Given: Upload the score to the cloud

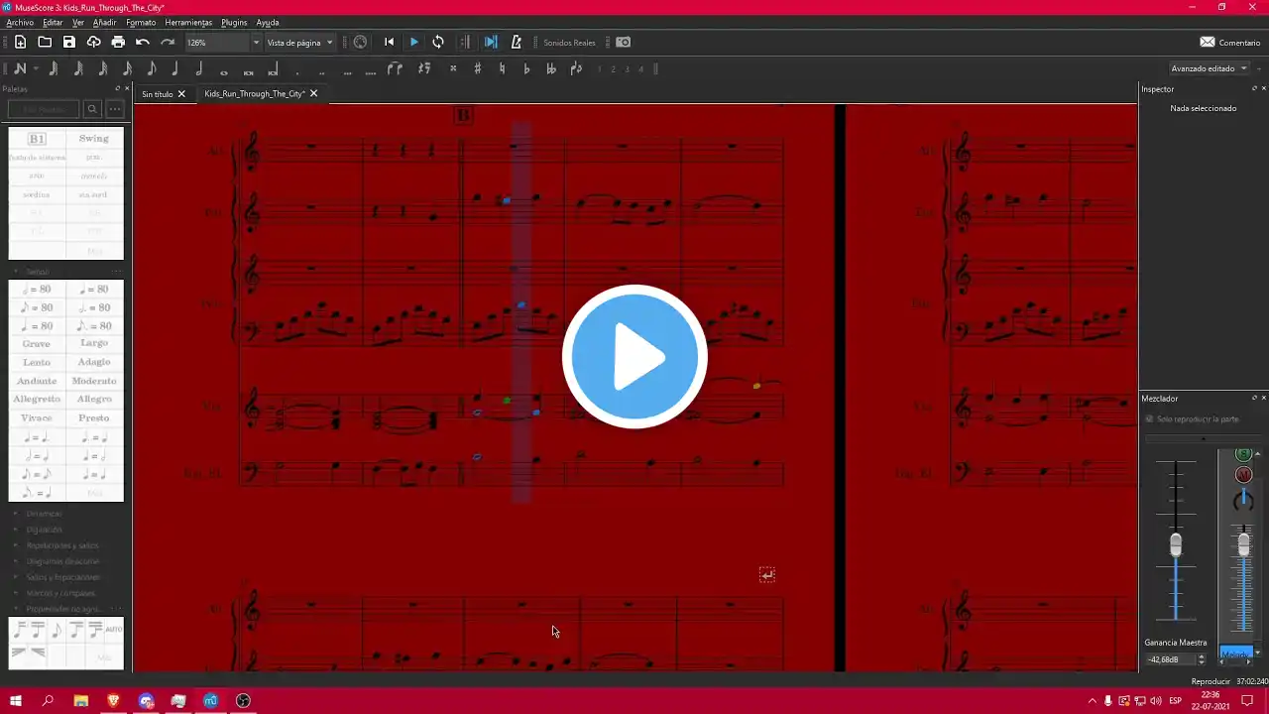Looking at the screenshot, I should point(93,42).
